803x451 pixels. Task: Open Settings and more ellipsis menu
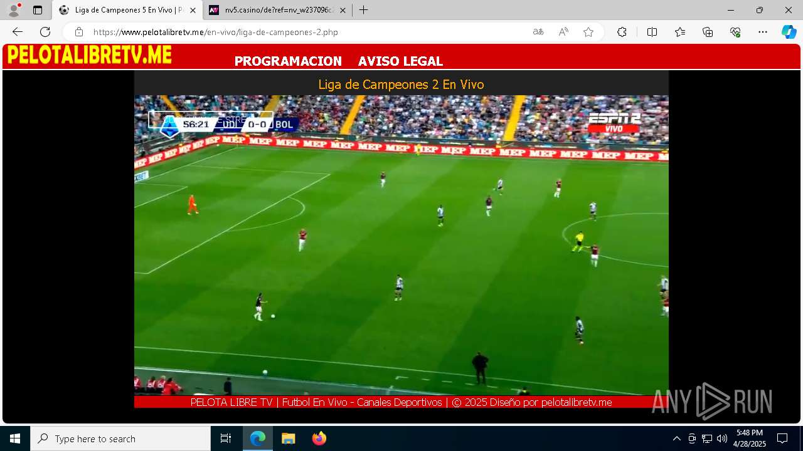point(763,32)
